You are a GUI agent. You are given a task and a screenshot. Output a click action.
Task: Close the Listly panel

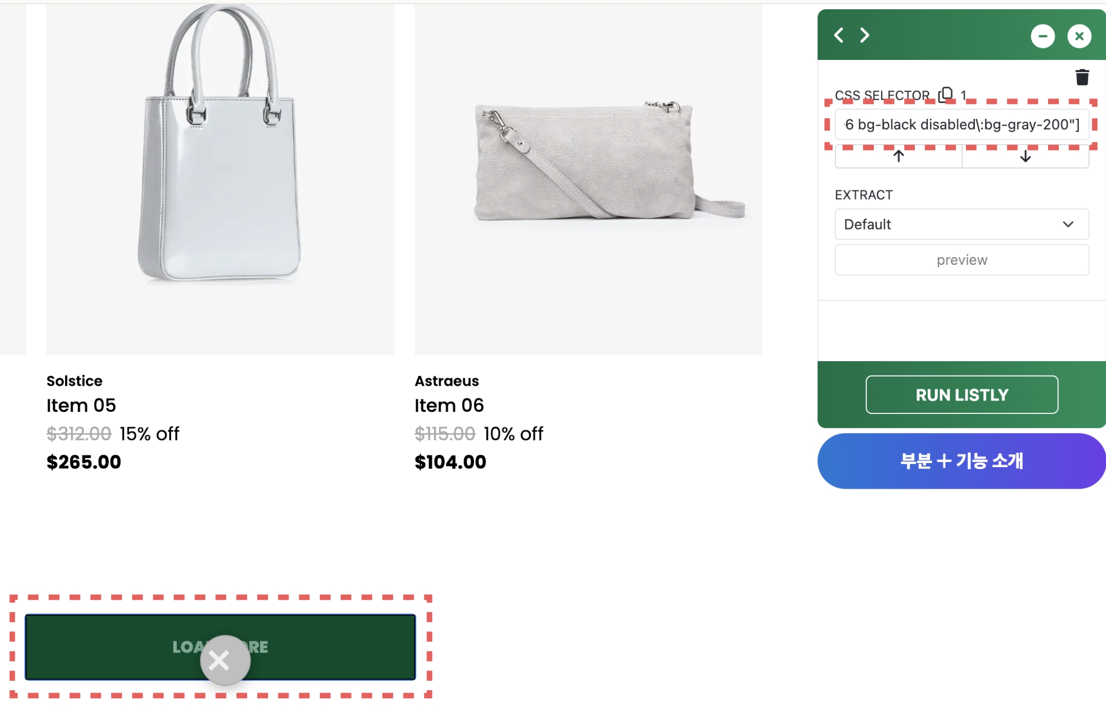1079,36
